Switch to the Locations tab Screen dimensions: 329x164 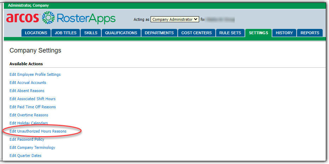pos(36,33)
